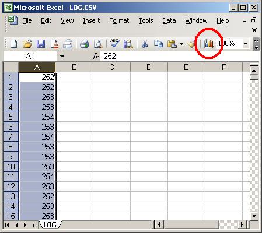The height and width of the screenshot is (233, 262).
Task: Open the zoom percentage dropdown arrow
Action: pyautogui.click(x=246, y=44)
